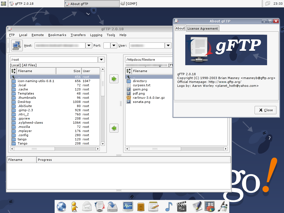
Task: Click the panel tray icon beside clock
Action: click(x=268, y=4)
